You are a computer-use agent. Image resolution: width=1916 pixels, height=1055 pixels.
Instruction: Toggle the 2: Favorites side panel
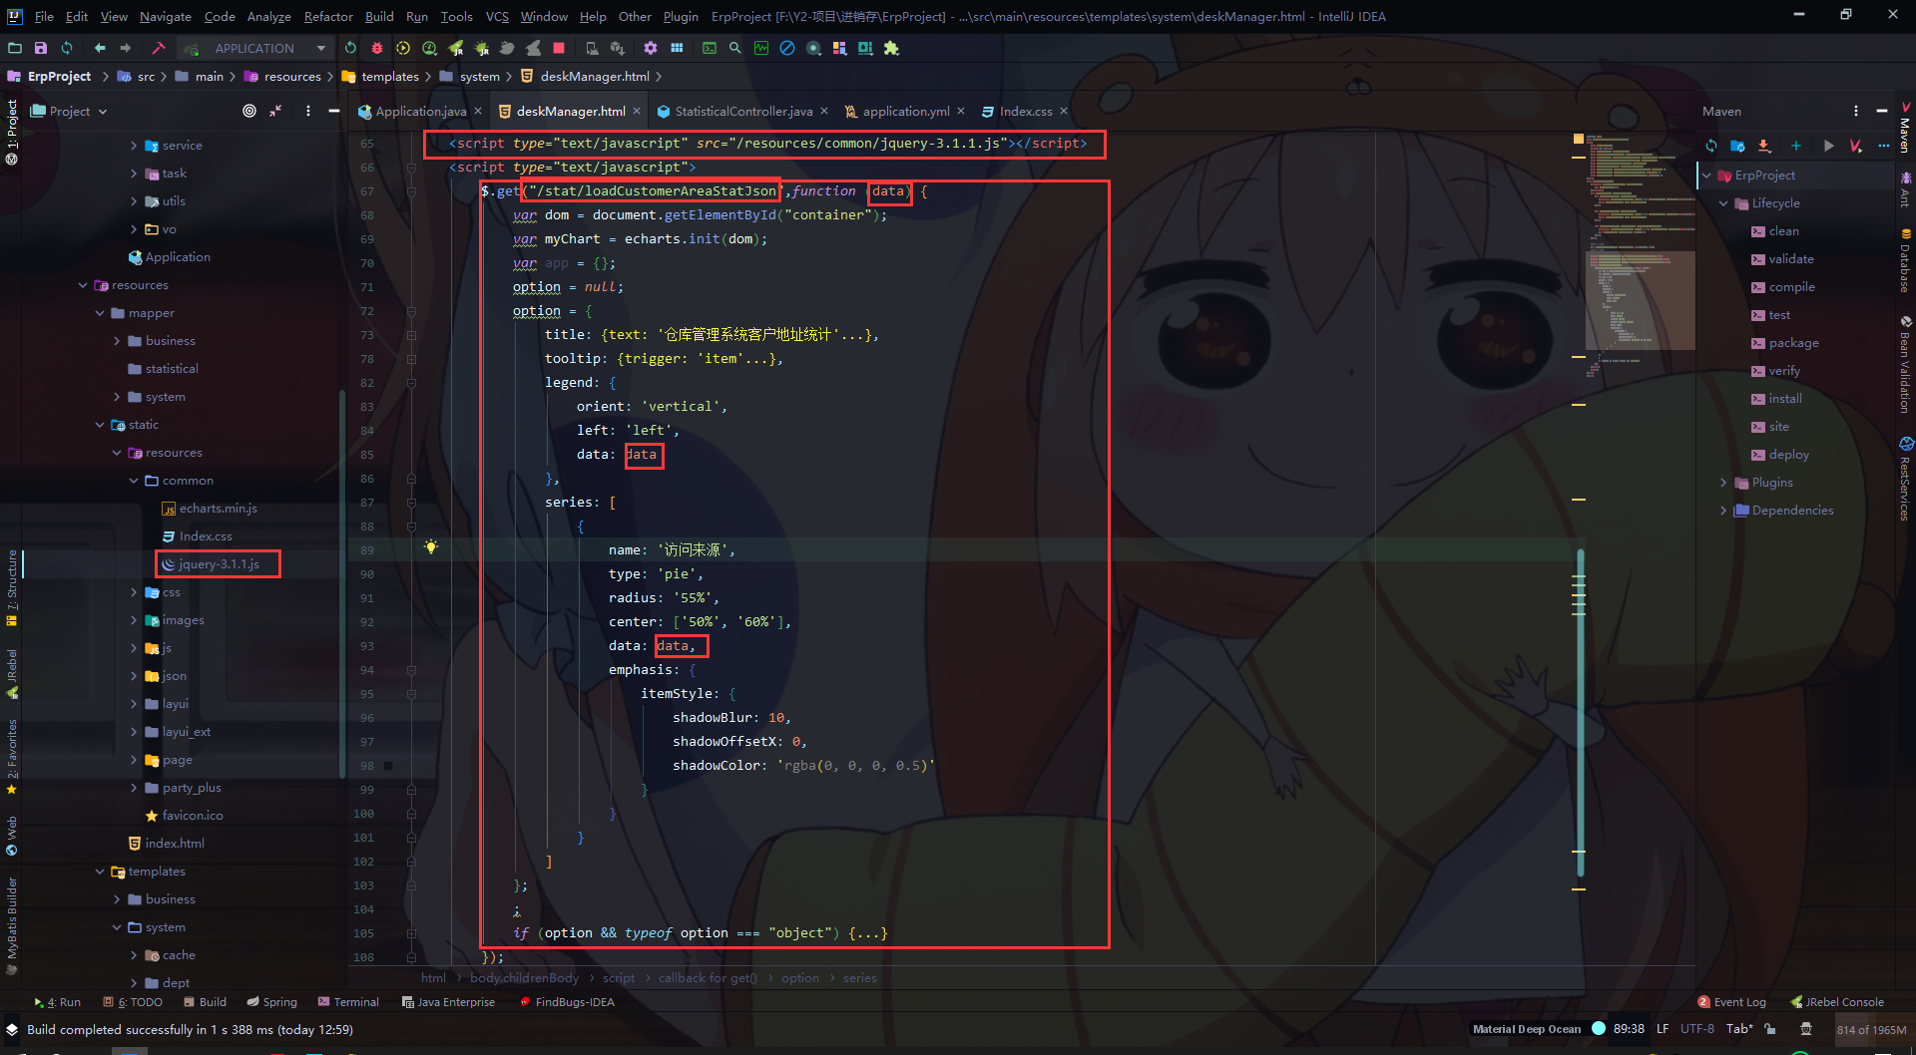12,756
